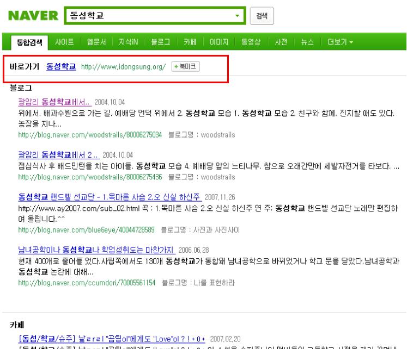Click the NAVER logo
Image resolution: width=407 pixels, height=349 pixels.
33,16
